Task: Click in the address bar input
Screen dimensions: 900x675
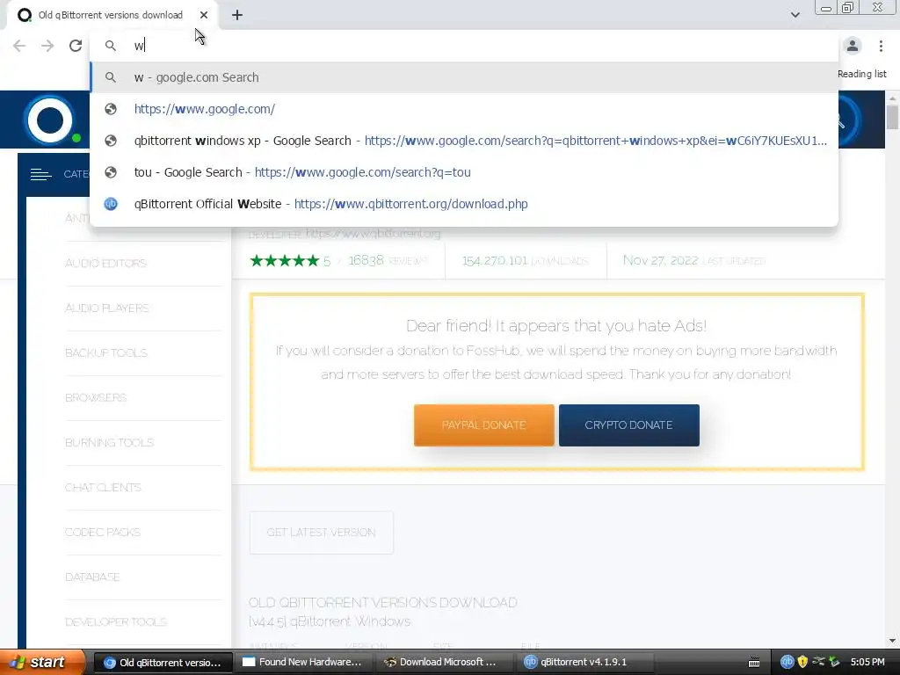Action: tap(465, 46)
